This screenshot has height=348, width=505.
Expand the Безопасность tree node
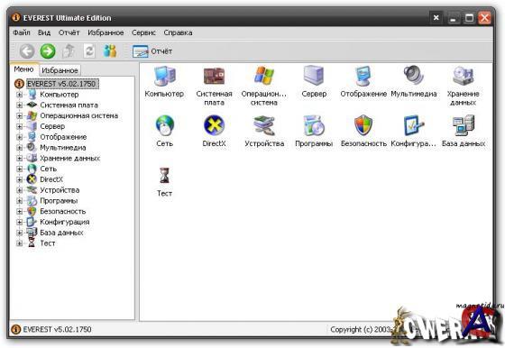click(19, 212)
